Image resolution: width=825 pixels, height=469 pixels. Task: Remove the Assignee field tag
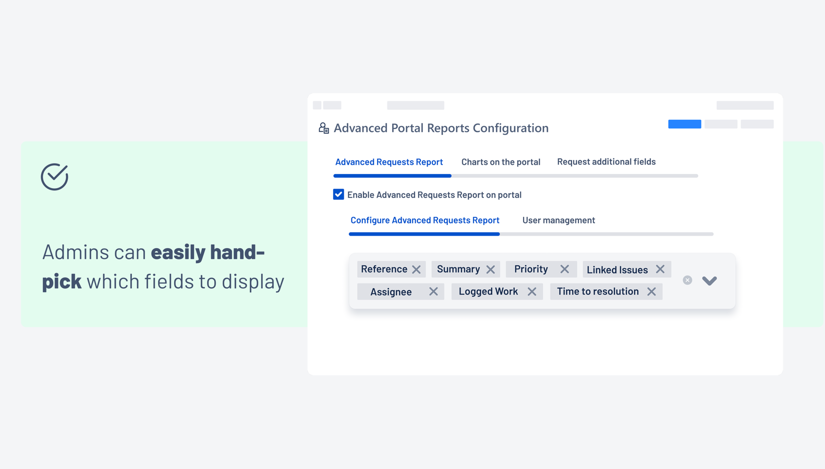(433, 292)
